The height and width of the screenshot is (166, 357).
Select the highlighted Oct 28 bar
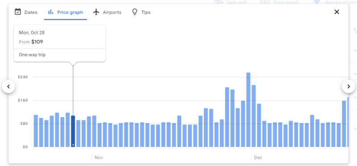(x=73, y=131)
